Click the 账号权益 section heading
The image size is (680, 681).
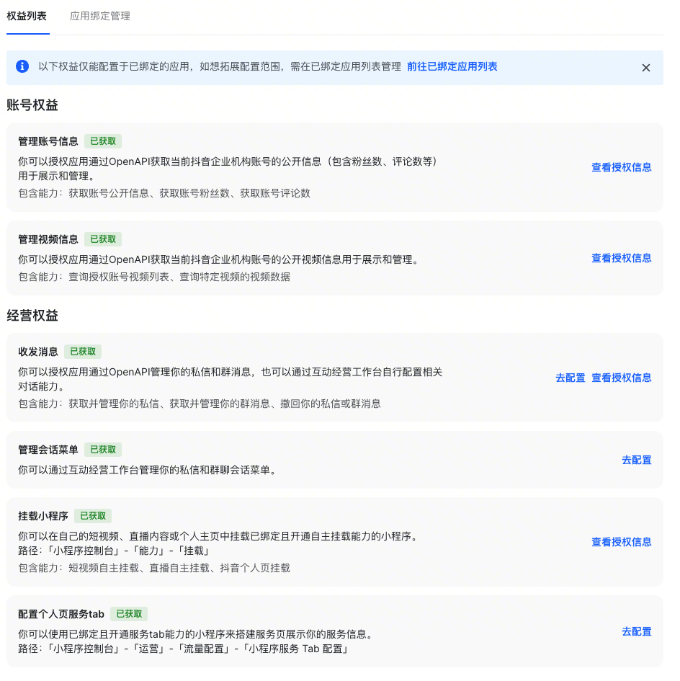pos(32,105)
